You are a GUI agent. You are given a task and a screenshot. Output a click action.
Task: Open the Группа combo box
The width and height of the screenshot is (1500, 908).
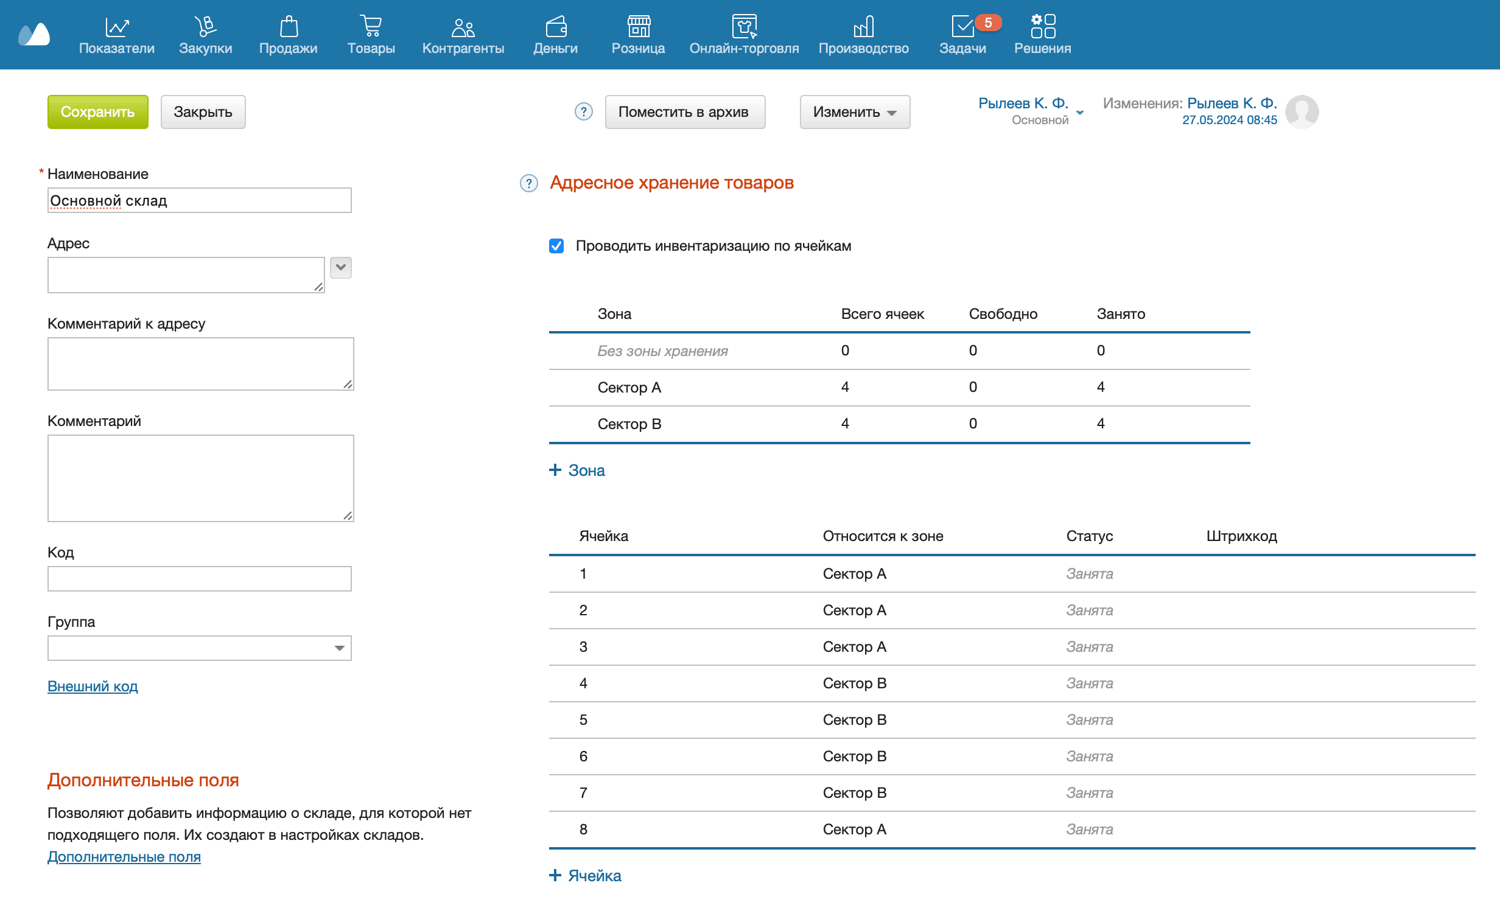[x=200, y=648]
